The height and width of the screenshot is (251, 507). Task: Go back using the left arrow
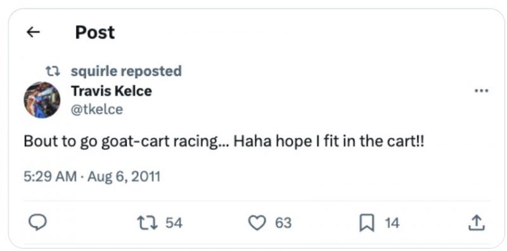pos(33,32)
